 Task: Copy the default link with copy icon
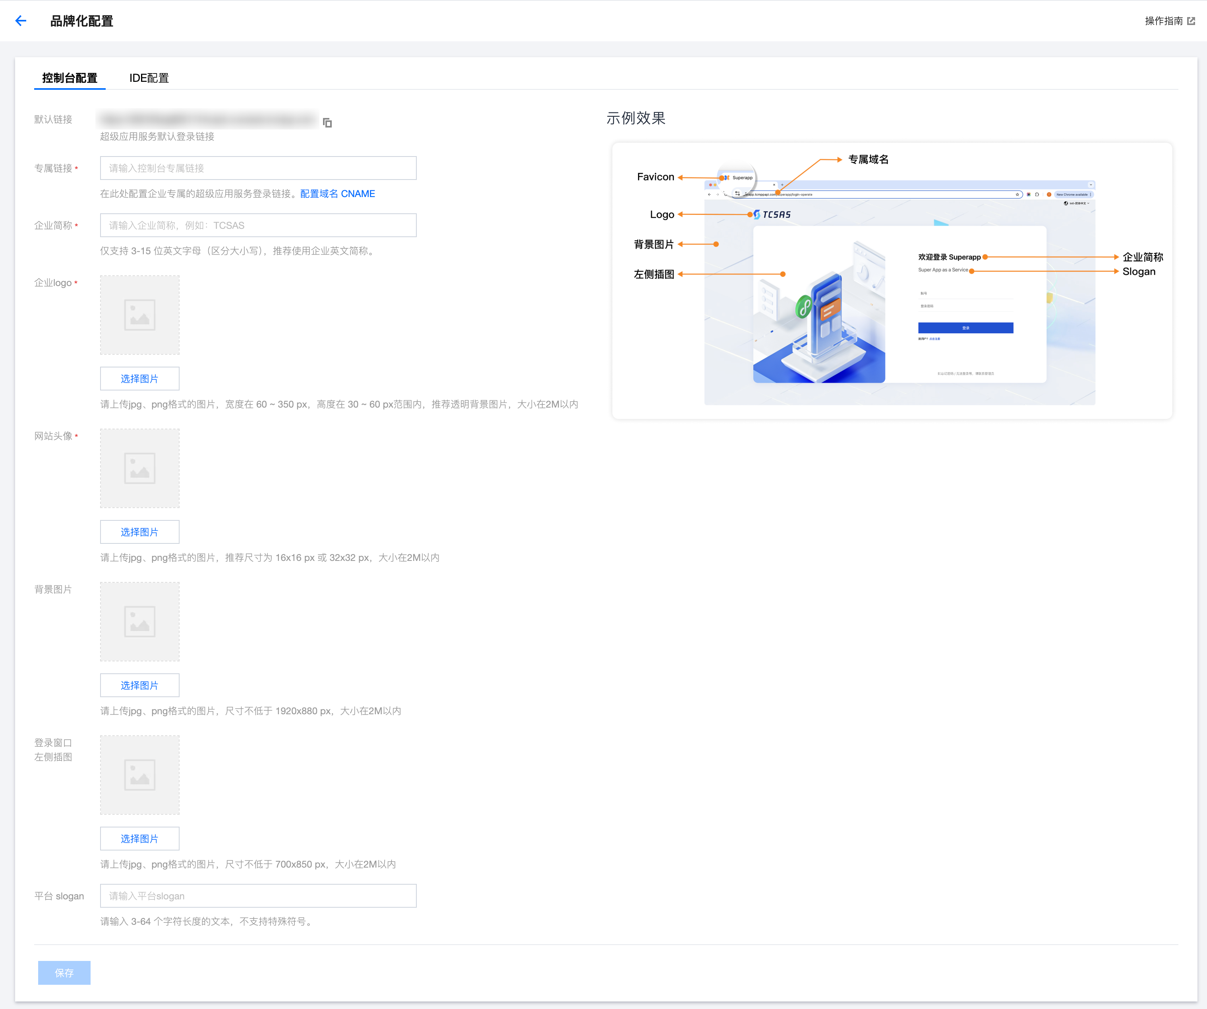point(327,122)
